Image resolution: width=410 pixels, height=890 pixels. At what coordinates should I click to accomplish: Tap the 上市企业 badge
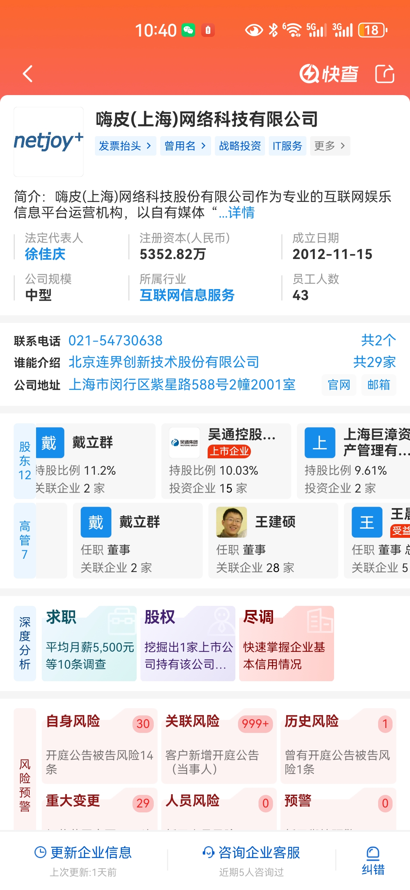tap(229, 451)
